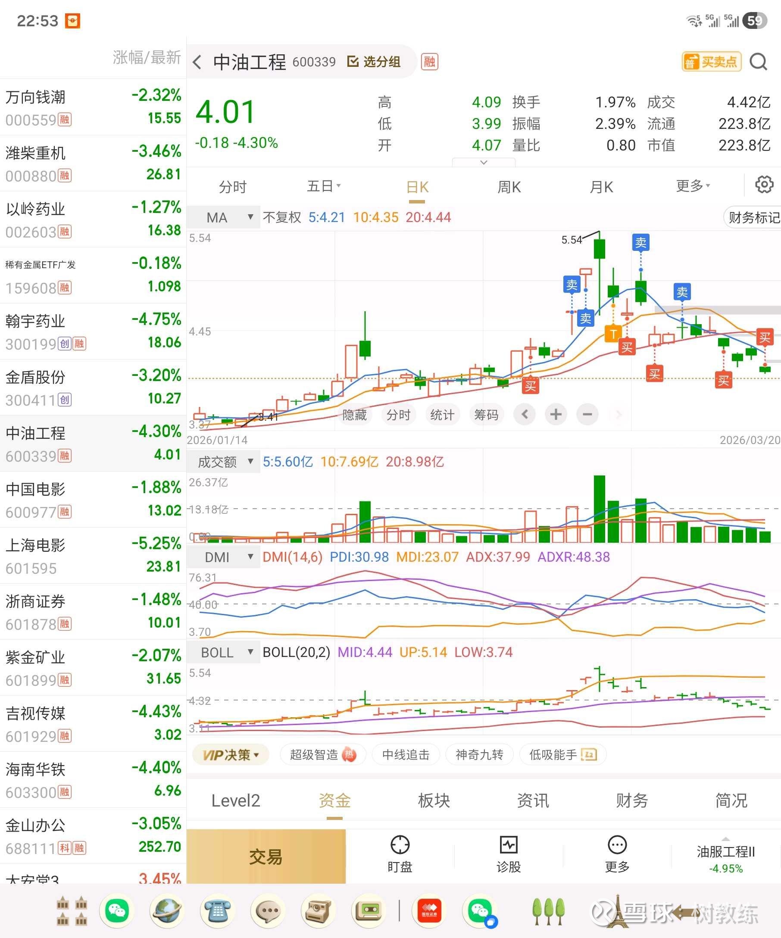Image resolution: width=781 pixels, height=938 pixels.
Task: Tap the orange T marker on the chart
Action: coord(613,334)
